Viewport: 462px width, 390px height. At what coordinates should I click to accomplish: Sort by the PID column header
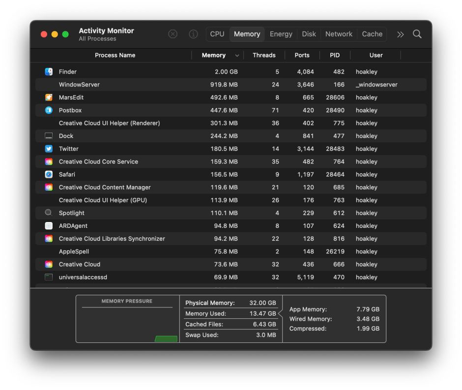[x=335, y=55]
